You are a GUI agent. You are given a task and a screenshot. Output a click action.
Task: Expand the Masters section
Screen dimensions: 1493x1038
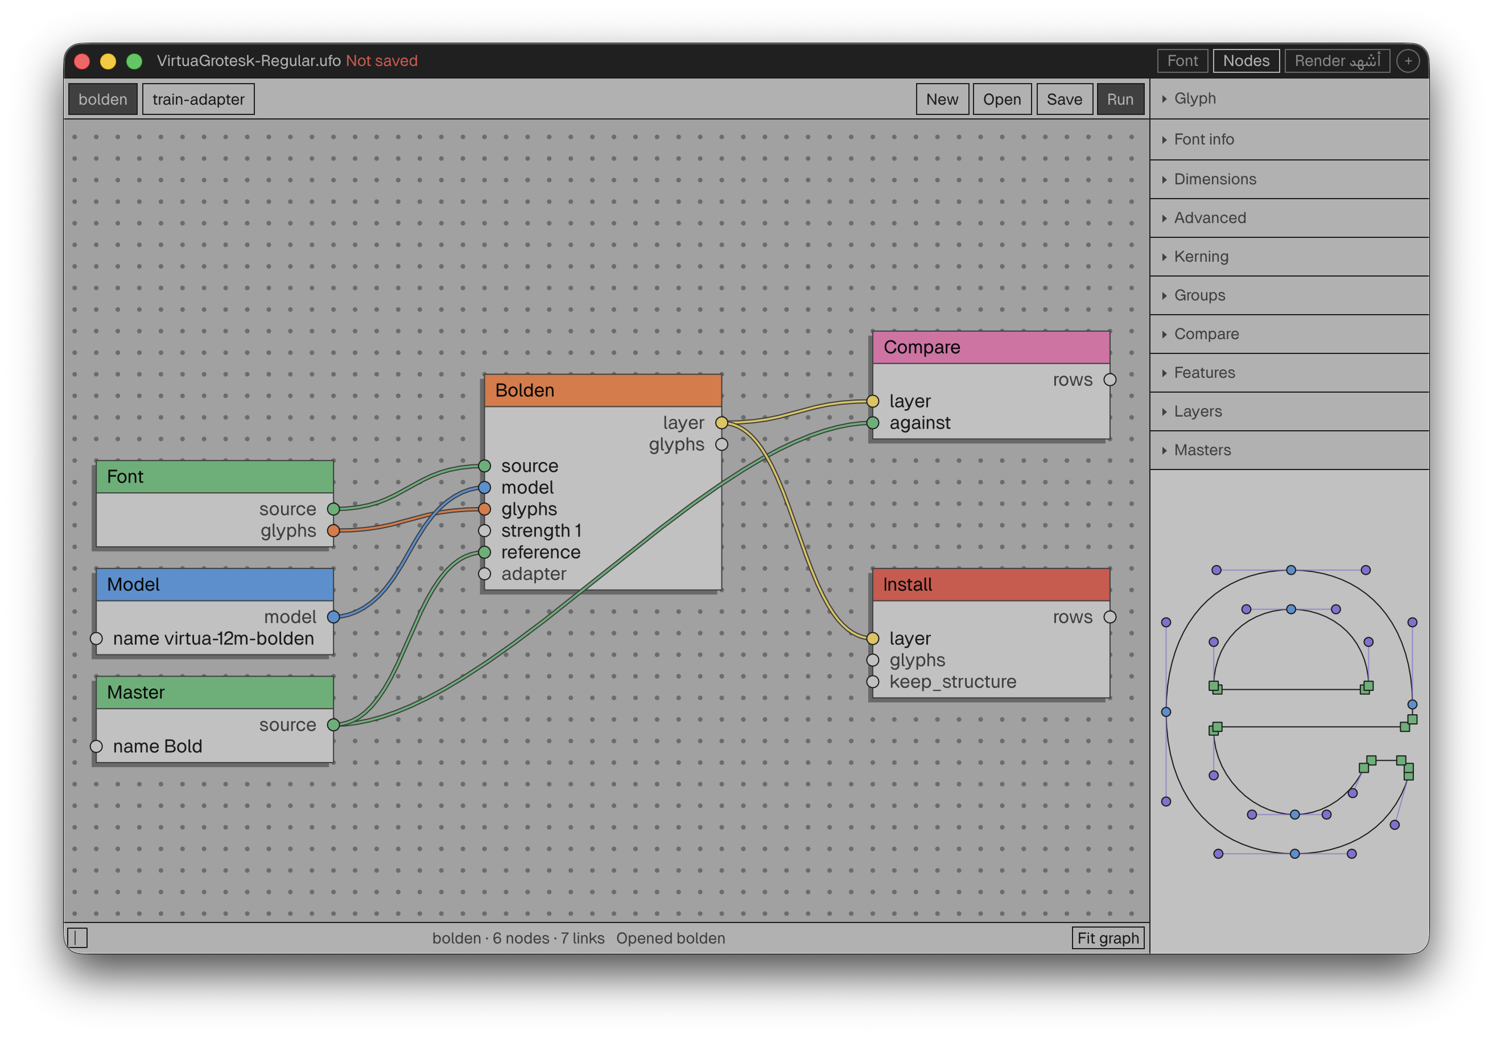[1289, 450]
